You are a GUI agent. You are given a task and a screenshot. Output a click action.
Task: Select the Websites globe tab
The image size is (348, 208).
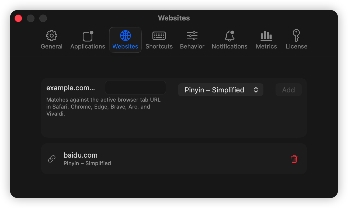click(x=125, y=40)
